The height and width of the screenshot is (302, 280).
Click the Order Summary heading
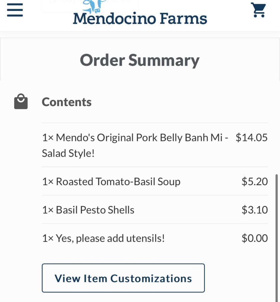[140, 60]
